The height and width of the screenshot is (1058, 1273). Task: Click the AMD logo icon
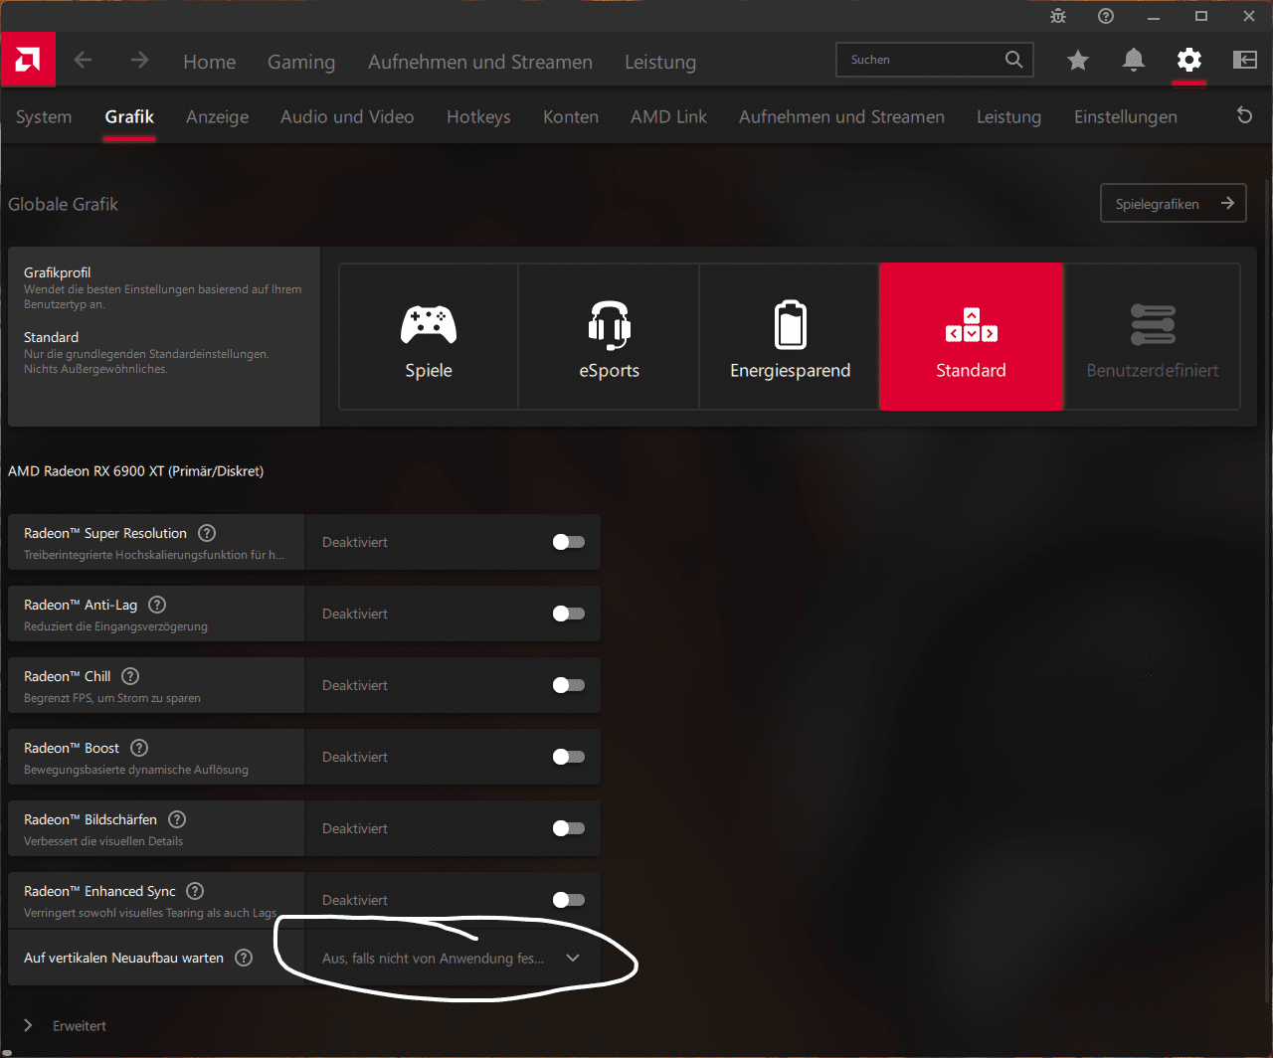(x=28, y=60)
